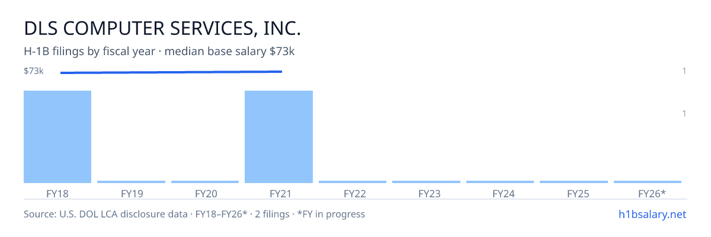Select the small FY26* bar
Viewport: 711px width, 237px height.
648,182
